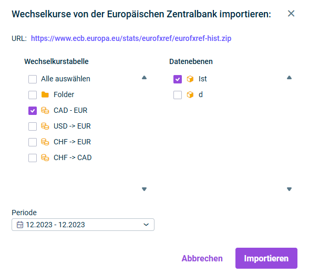Check the Alle auswählen checkbox
Screen dimensions: 309x275
(x=33, y=79)
